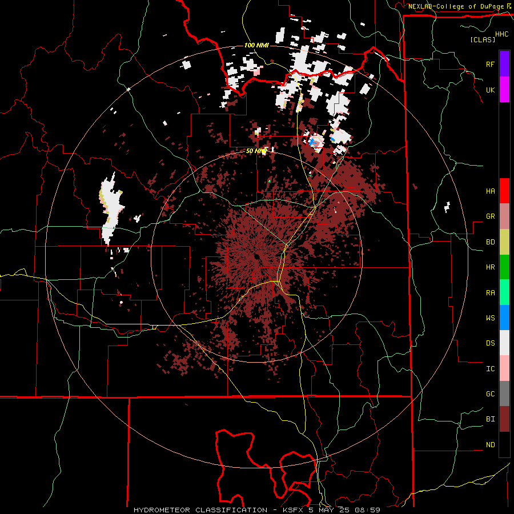The image size is (514, 514).
Task: Click the 'GC' legend label
Action: [490, 394]
